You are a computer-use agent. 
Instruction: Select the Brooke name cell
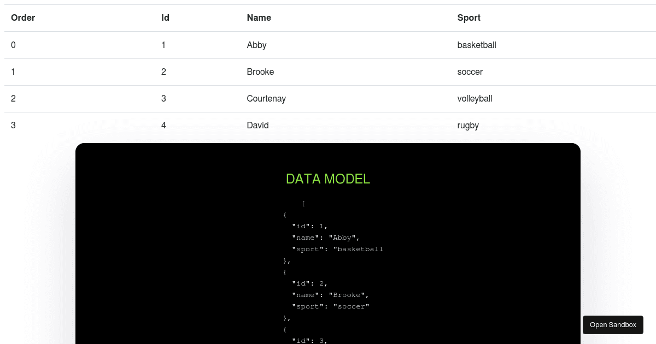pyautogui.click(x=260, y=72)
